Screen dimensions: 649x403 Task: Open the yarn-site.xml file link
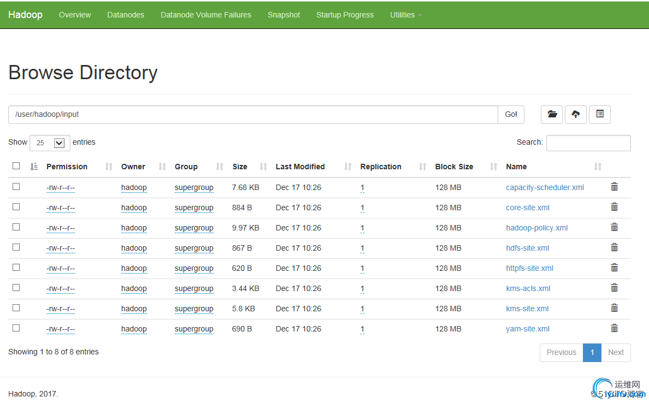[x=528, y=329]
